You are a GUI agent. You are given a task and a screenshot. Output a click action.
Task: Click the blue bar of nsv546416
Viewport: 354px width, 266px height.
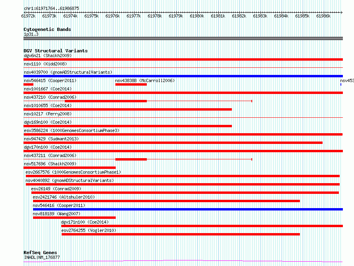coord(188,209)
